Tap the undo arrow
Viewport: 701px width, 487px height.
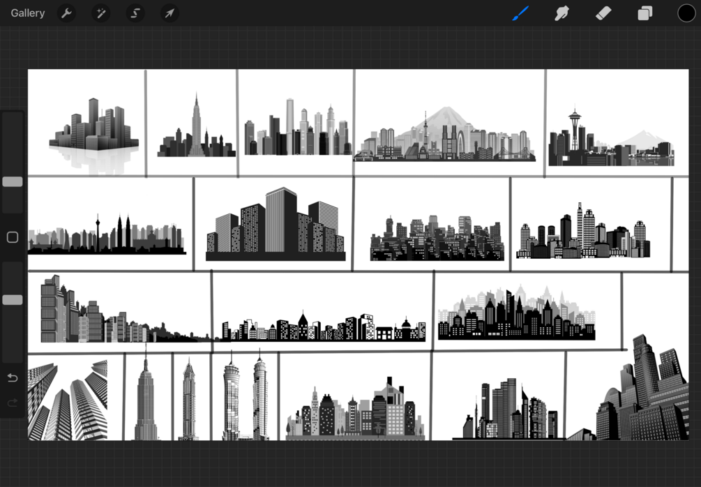11,377
